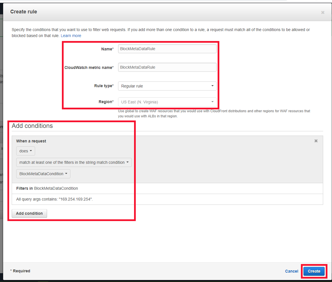Cancel the rule creation
The image size is (332, 282).
pyautogui.click(x=291, y=271)
